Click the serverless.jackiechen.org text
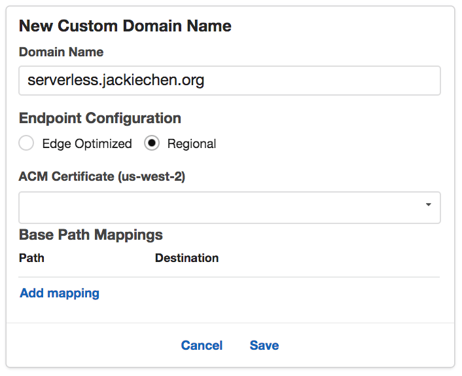This screenshot has height=376, width=462. (x=116, y=81)
